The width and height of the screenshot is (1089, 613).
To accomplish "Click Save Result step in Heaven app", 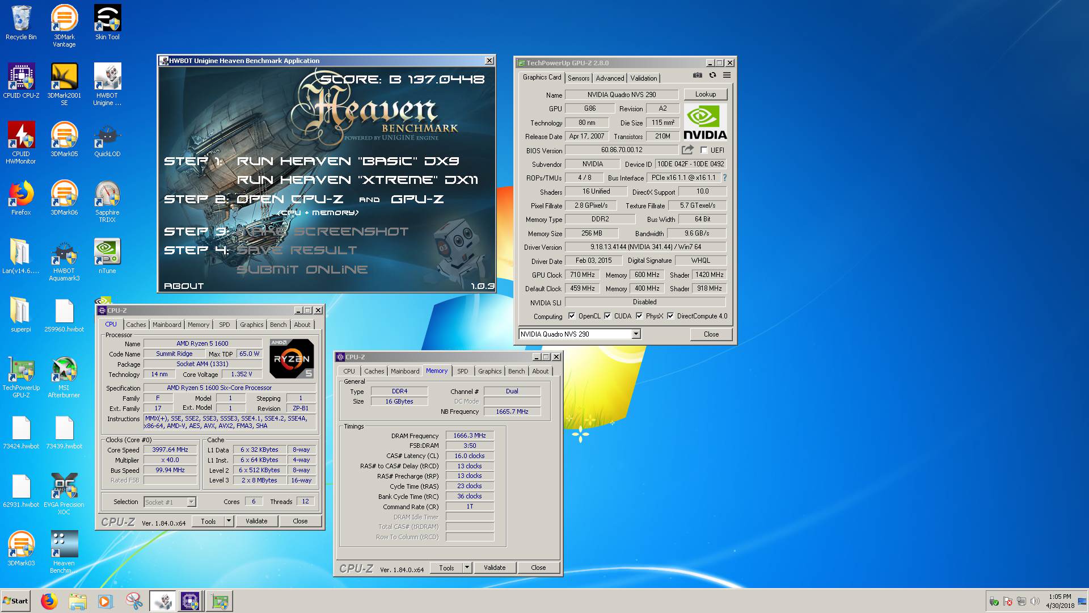I will pos(297,250).
